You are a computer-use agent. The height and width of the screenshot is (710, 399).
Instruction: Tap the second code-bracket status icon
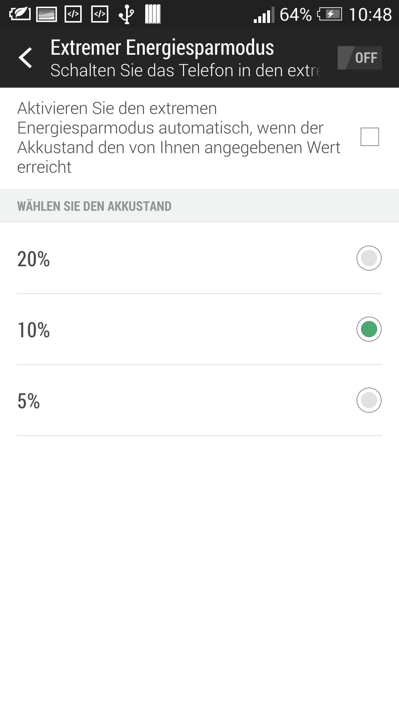(x=100, y=14)
